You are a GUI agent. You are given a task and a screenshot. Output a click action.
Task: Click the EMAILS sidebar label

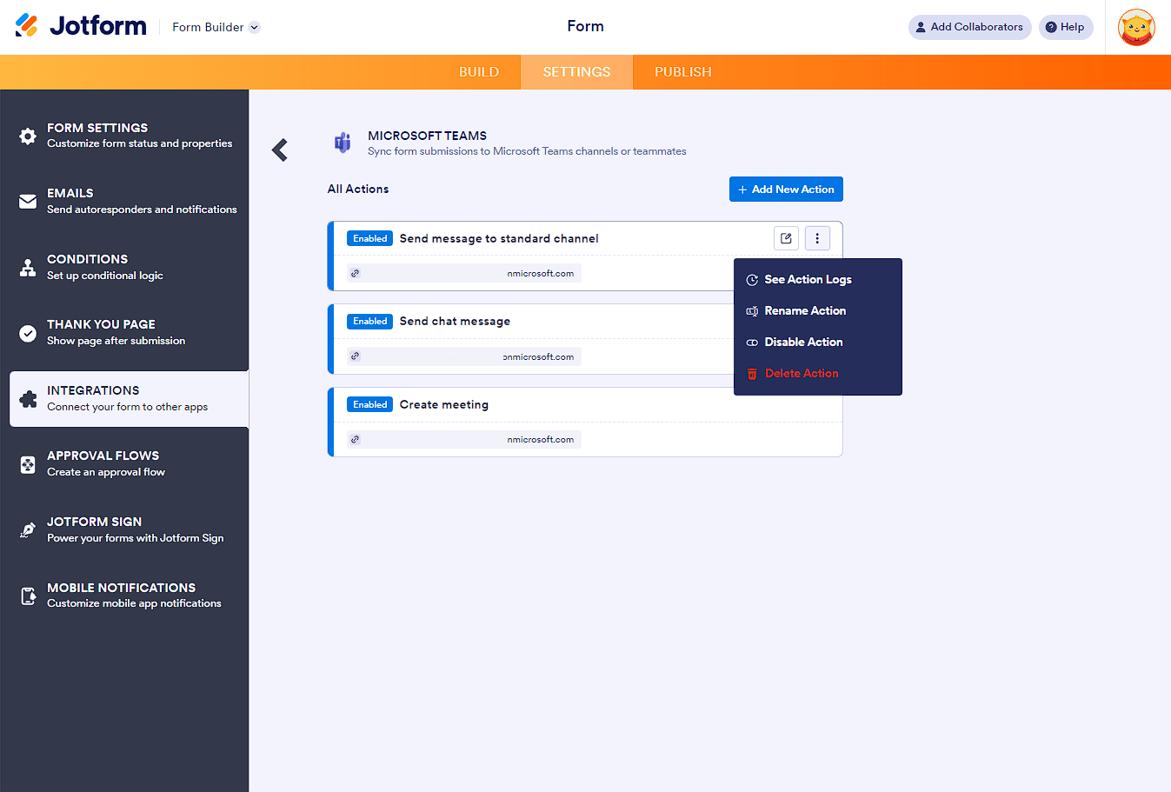point(70,193)
